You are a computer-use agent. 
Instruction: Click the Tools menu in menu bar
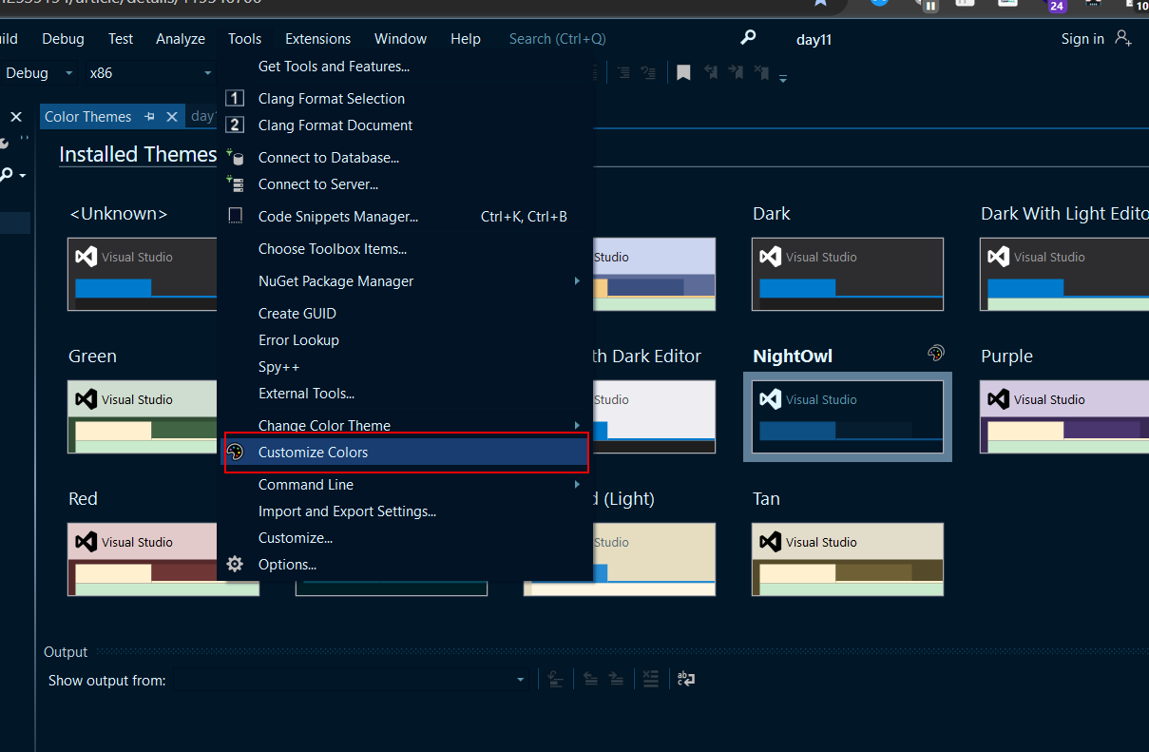point(244,38)
